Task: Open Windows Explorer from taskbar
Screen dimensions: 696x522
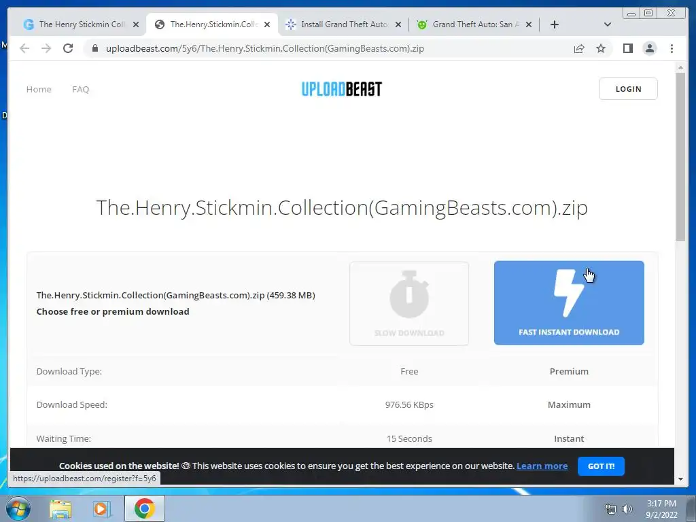Action: pos(60,508)
